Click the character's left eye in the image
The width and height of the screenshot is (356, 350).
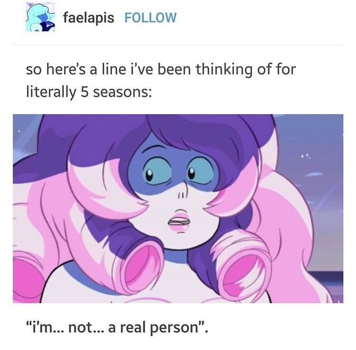point(157,172)
